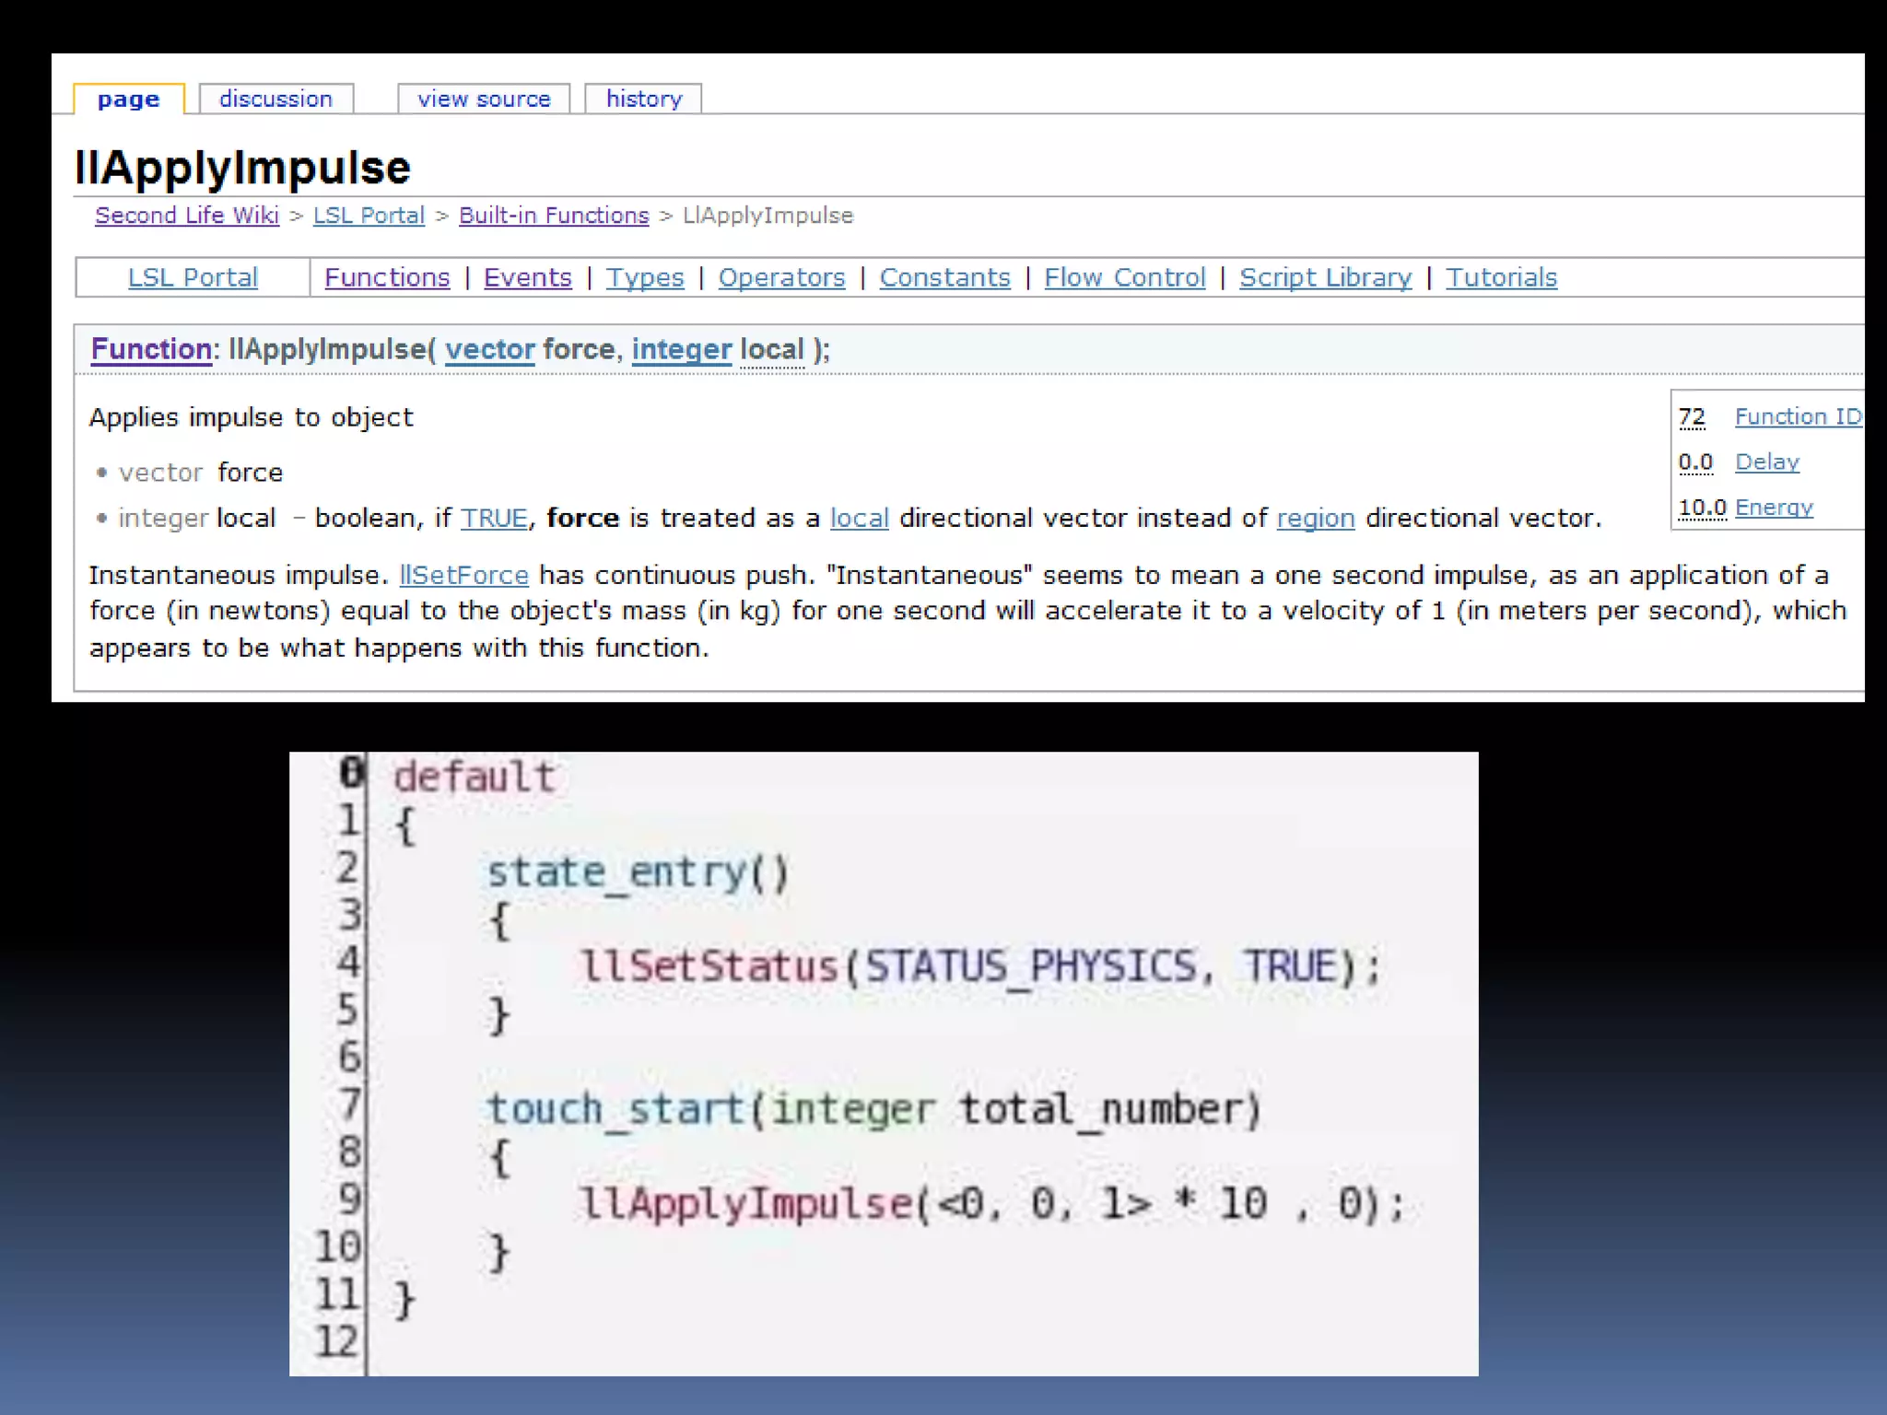Go to the Tutorials link

tap(1501, 277)
